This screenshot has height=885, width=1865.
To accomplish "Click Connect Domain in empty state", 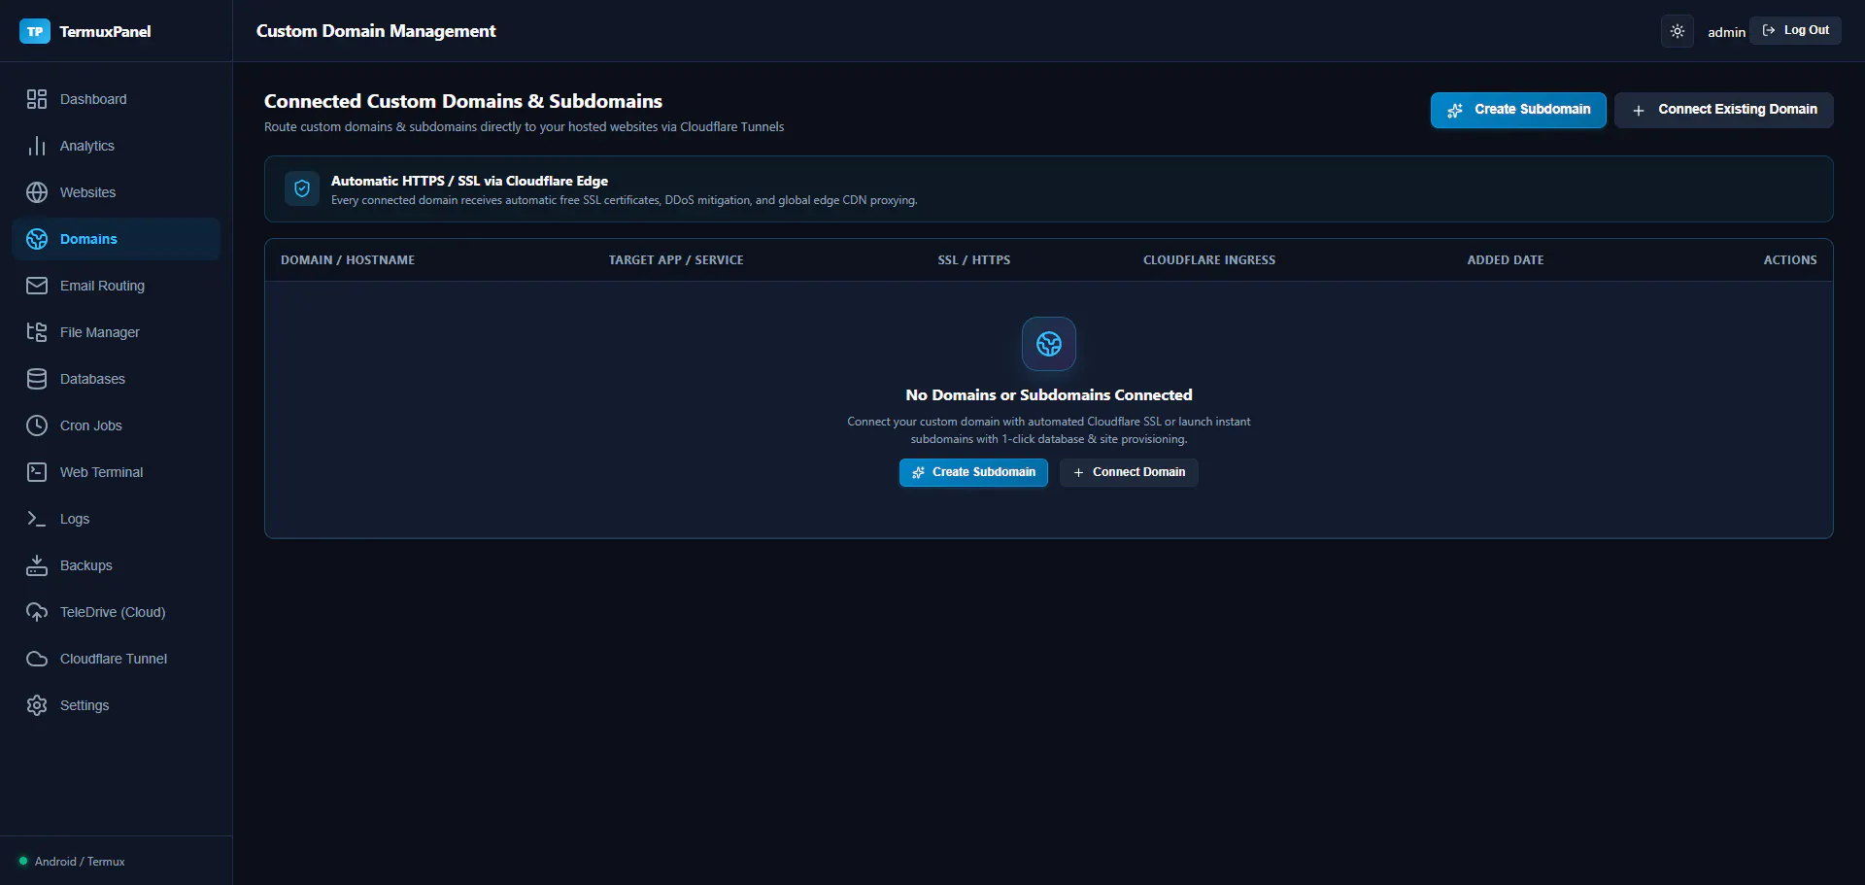I will [x=1129, y=472].
